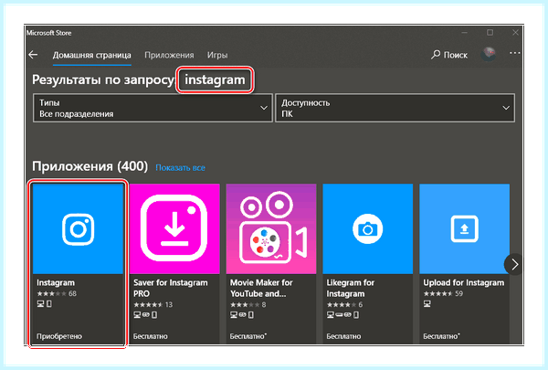Viewport: 548px width, 370px height.
Task: Open the three-dot more menu
Action: (x=515, y=53)
